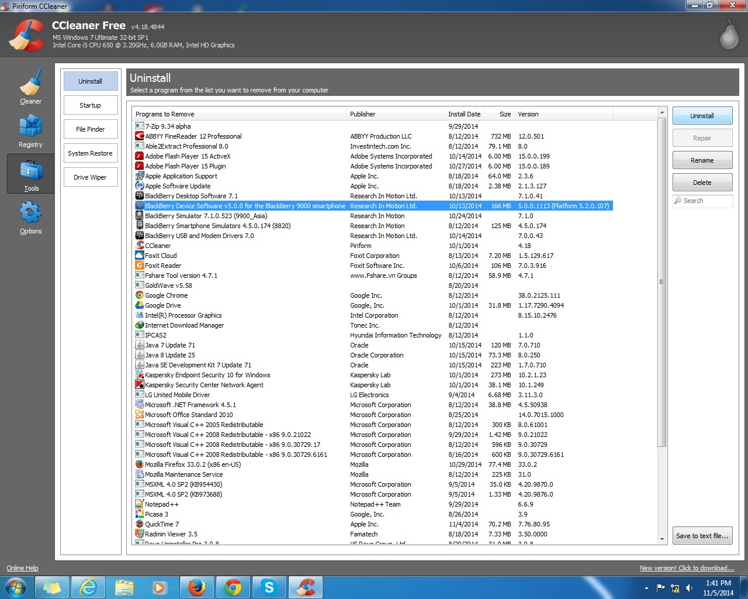Open the System Restore tab

[x=91, y=153]
